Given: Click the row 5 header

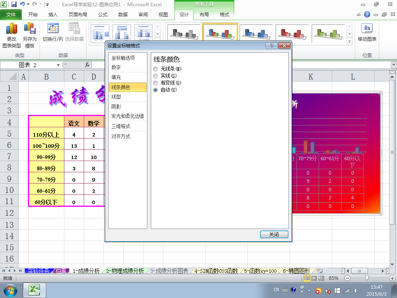Looking at the screenshot, I should click(x=9, y=133).
